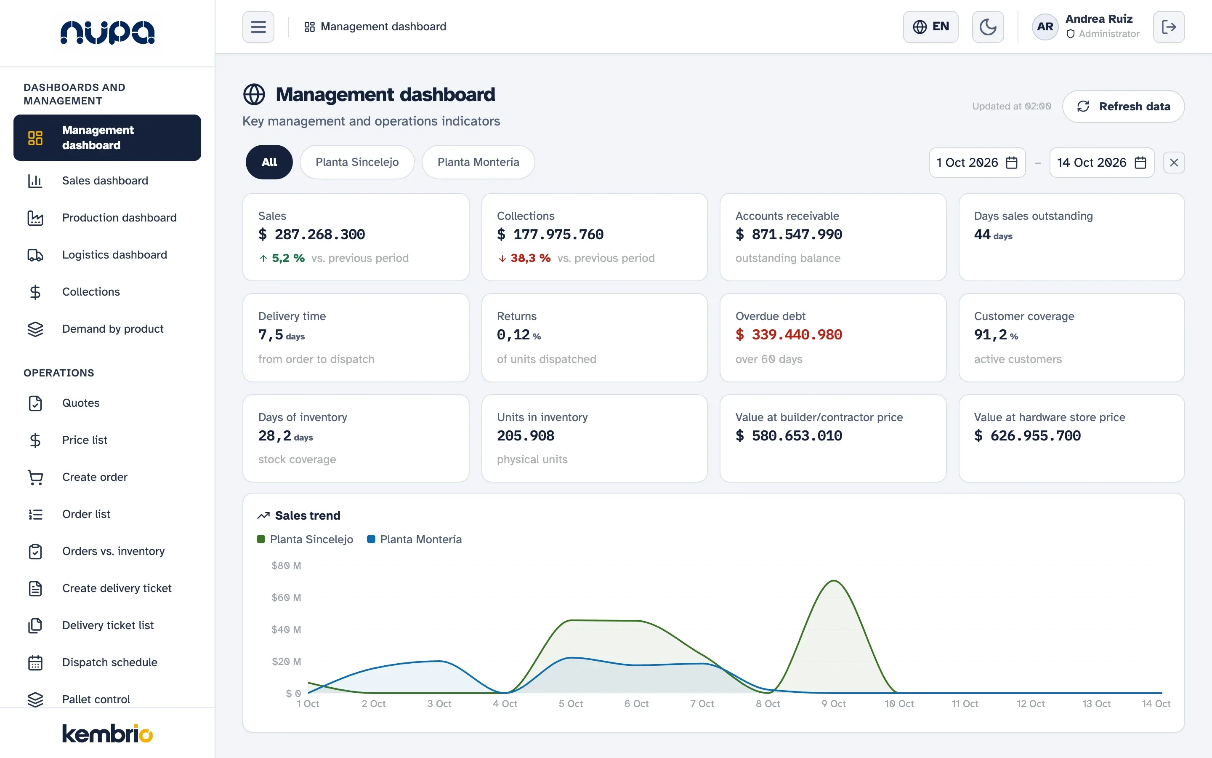Select the Planta Montería filter pill

(x=478, y=162)
